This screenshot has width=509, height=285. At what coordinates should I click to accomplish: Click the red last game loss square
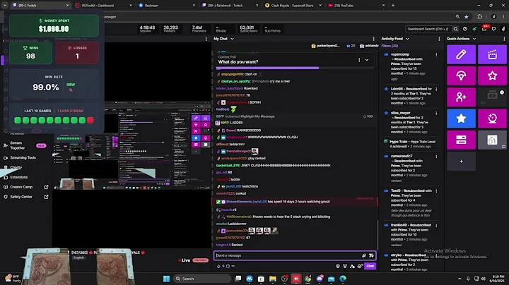(x=90, y=120)
